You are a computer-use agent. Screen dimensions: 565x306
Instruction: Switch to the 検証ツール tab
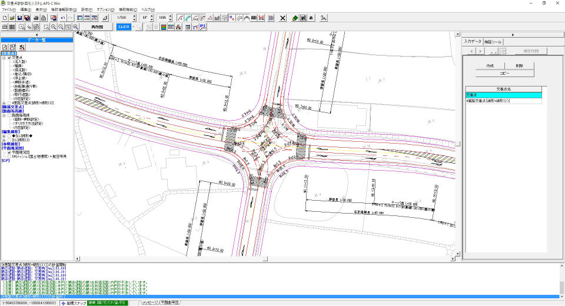pyautogui.click(x=493, y=42)
